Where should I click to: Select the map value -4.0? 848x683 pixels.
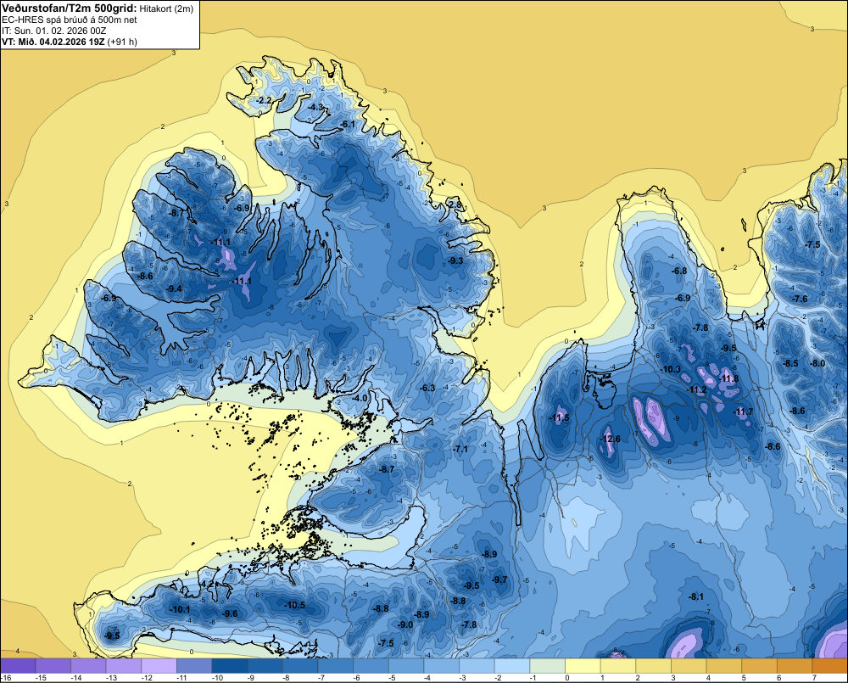(360, 398)
